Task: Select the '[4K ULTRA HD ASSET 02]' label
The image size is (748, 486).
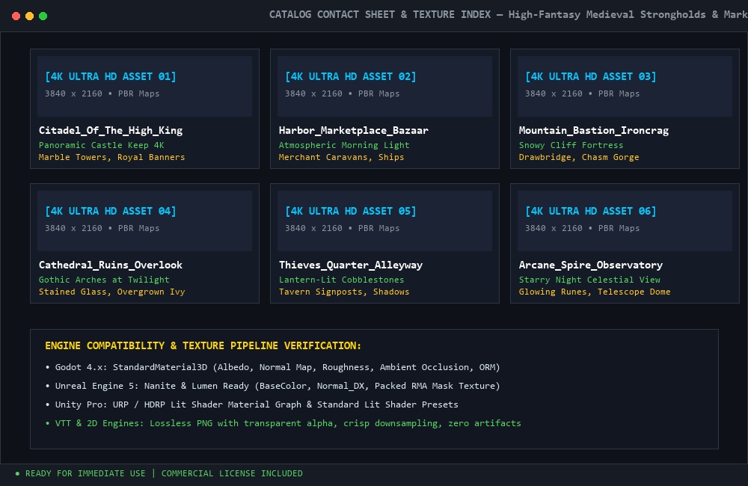Action: 351,76
